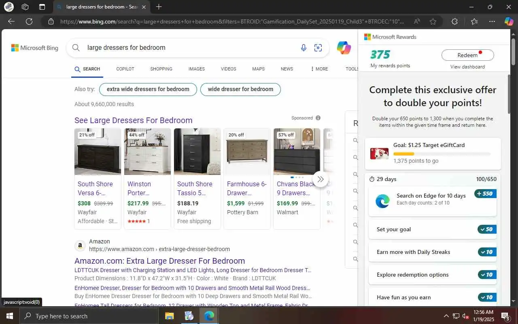Open the Extensions puzzle icon
Image resolution: width=518 pixels, height=324 pixels.
point(454,21)
